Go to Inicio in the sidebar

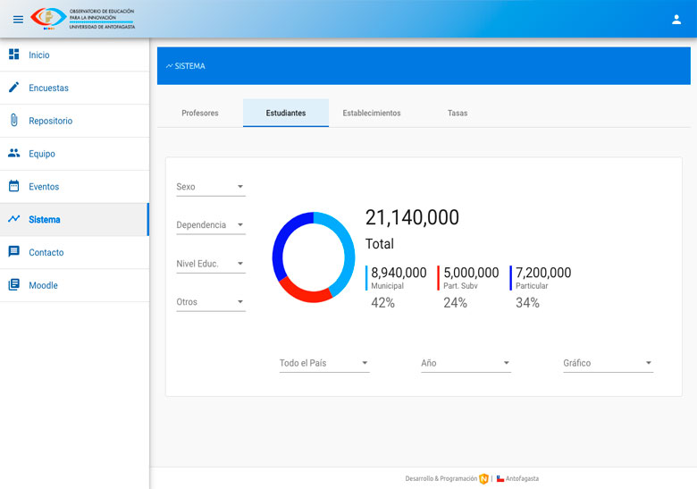pos(75,55)
